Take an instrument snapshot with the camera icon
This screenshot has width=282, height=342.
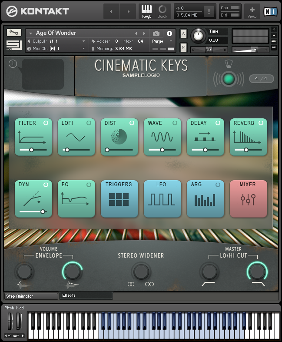156,34
